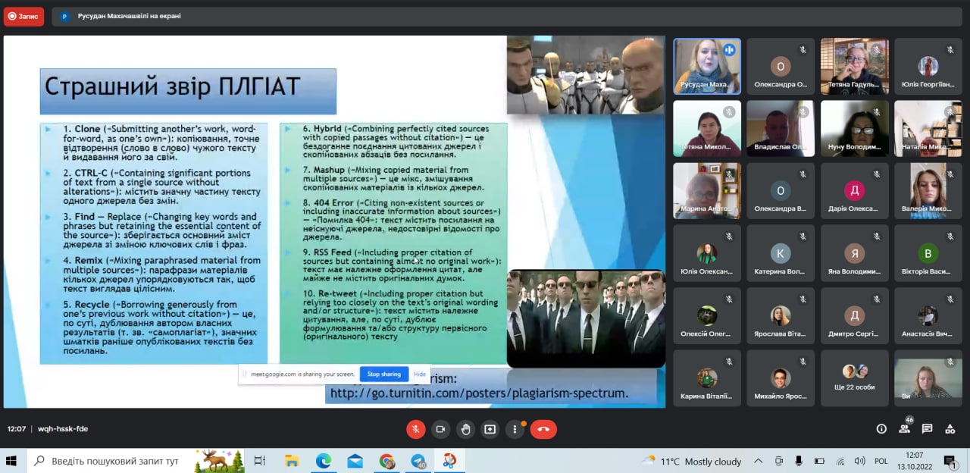Open Google Chrome from the taskbar
The height and width of the screenshot is (473, 970).
(x=387, y=461)
